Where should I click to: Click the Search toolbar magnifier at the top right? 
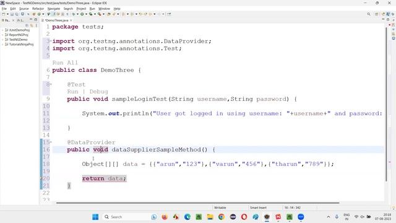(x=369, y=14)
